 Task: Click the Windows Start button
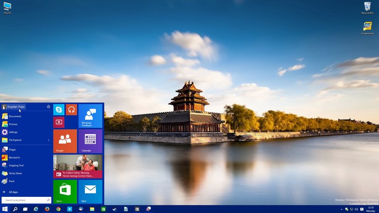pyautogui.click(x=5, y=209)
